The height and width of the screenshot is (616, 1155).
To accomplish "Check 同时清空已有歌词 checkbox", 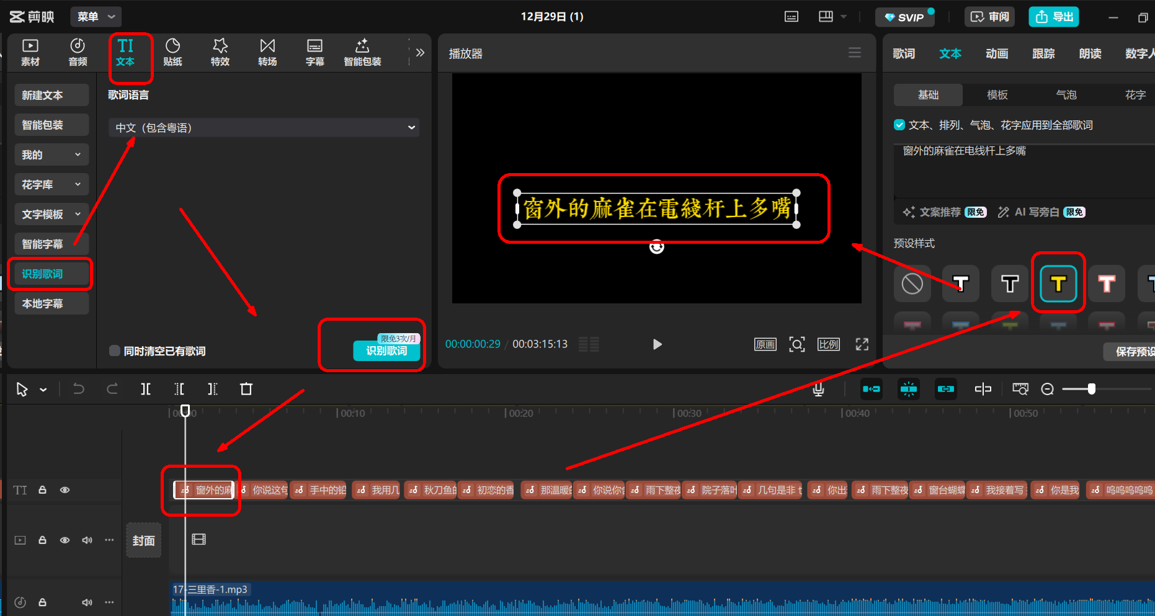I will [x=115, y=350].
